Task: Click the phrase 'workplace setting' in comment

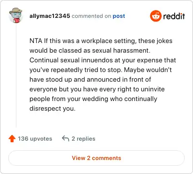Action: pyautogui.click(x=109, y=41)
